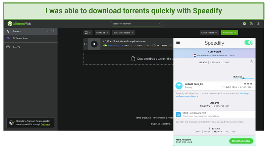Image resolution: width=267 pixels, height=150 pixels.
Task: Switch to the LATENCY graph tab
Action: 215,63
